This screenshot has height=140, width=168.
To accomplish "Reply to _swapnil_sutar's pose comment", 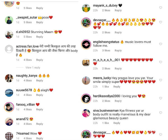I will pos(39,22).
